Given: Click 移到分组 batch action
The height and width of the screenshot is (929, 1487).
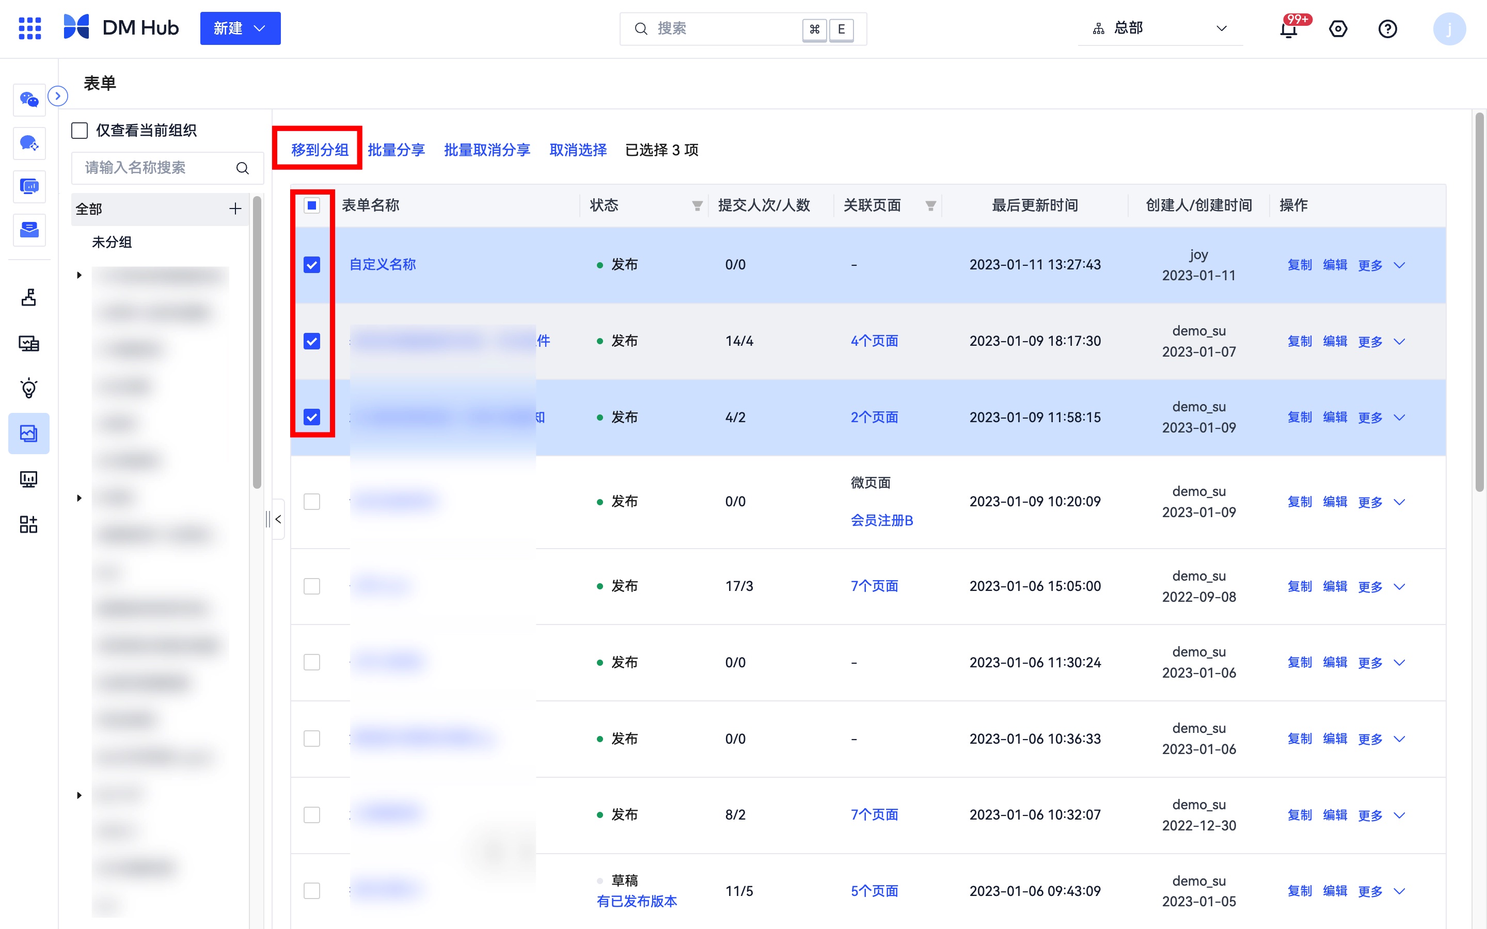Looking at the screenshot, I should [x=320, y=150].
